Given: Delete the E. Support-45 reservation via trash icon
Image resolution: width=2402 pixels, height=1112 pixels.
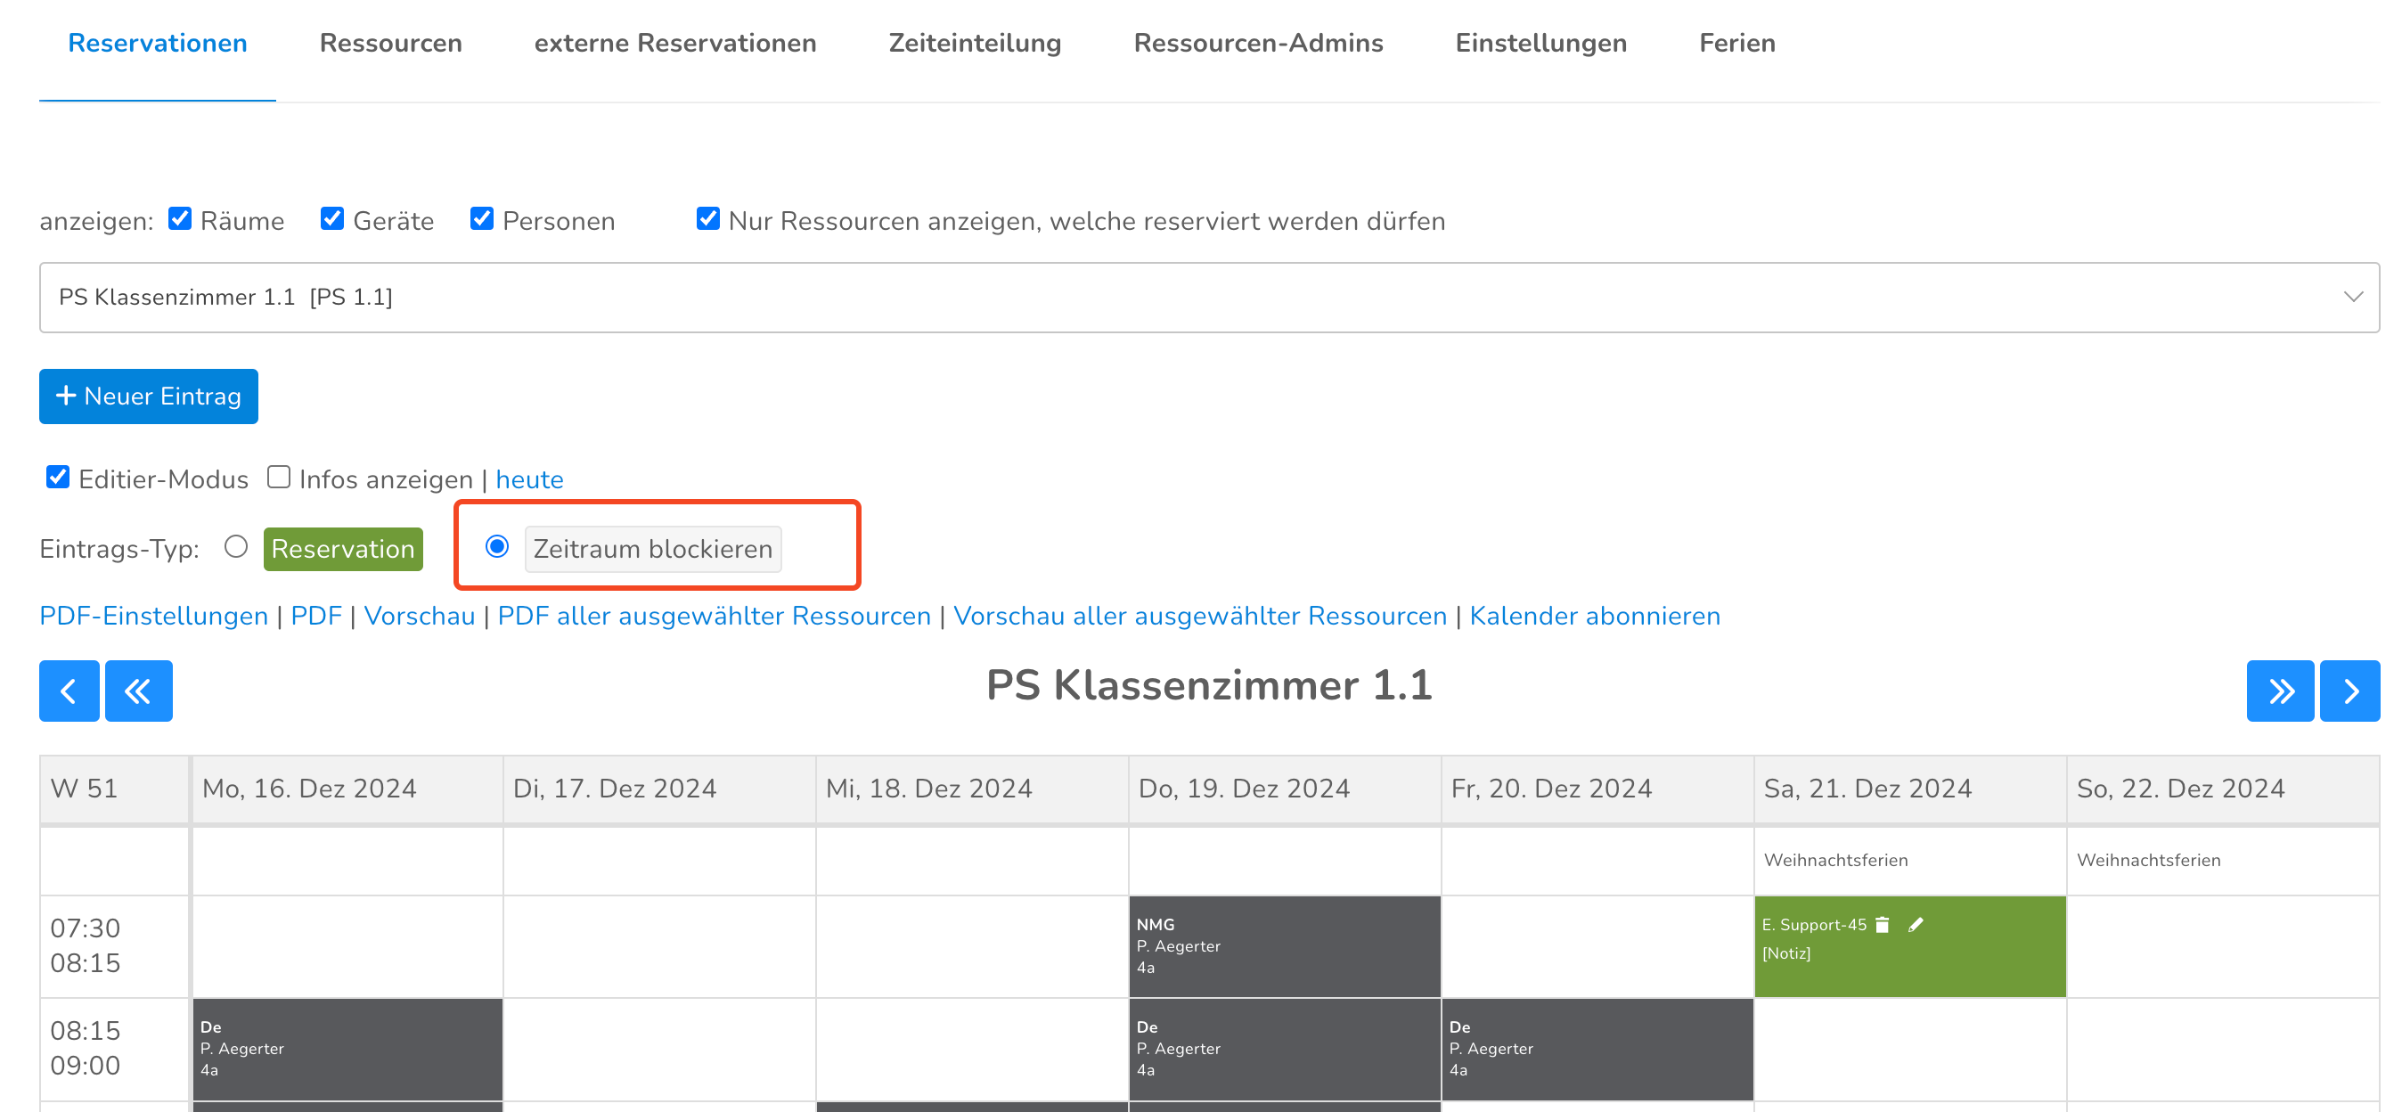Looking at the screenshot, I should tap(1882, 925).
